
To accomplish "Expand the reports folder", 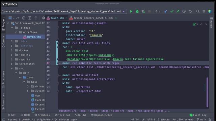I will (x=12, y=59).
